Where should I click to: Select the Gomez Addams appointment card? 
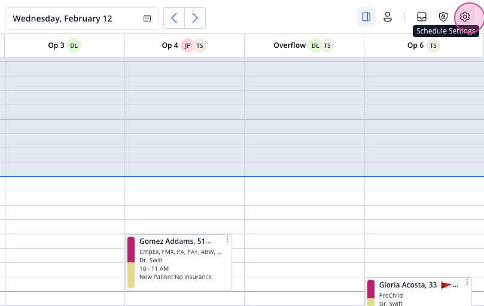(x=178, y=262)
